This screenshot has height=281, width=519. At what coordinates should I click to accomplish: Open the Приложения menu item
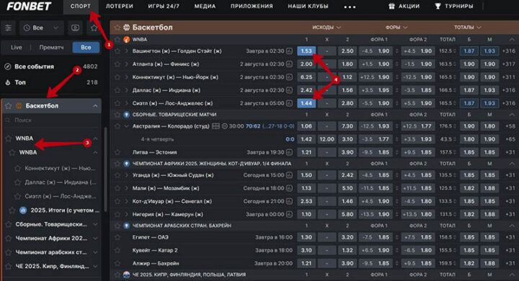point(252,6)
